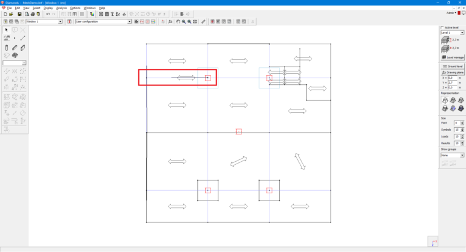Viewport: 466px width, 252px height.
Task: Choose the draw line tool
Action: click(x=23, y=38)
